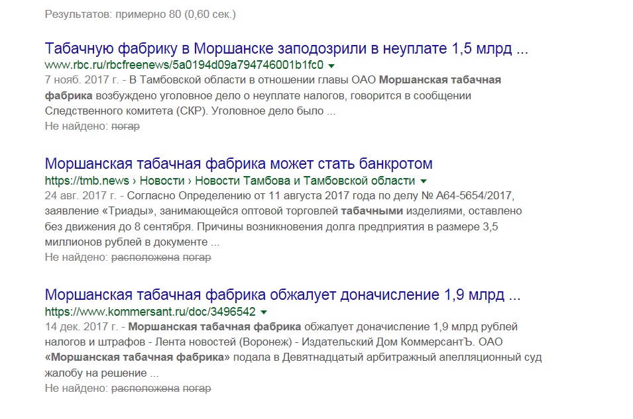Click the 'Новости Тамбова и Тамбовской области' breadcrumb

305,181
